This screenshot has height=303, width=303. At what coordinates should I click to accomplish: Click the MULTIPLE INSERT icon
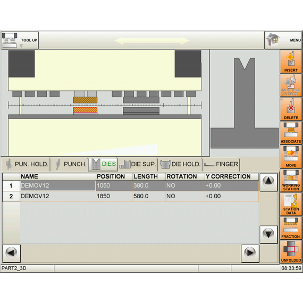click(x=291, y=85)
